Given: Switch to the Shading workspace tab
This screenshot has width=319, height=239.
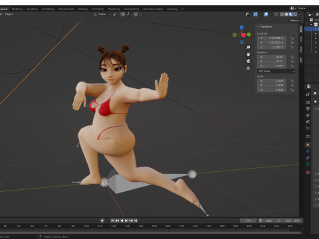Looking at the screenshot, I should click(x=83, y=9).
